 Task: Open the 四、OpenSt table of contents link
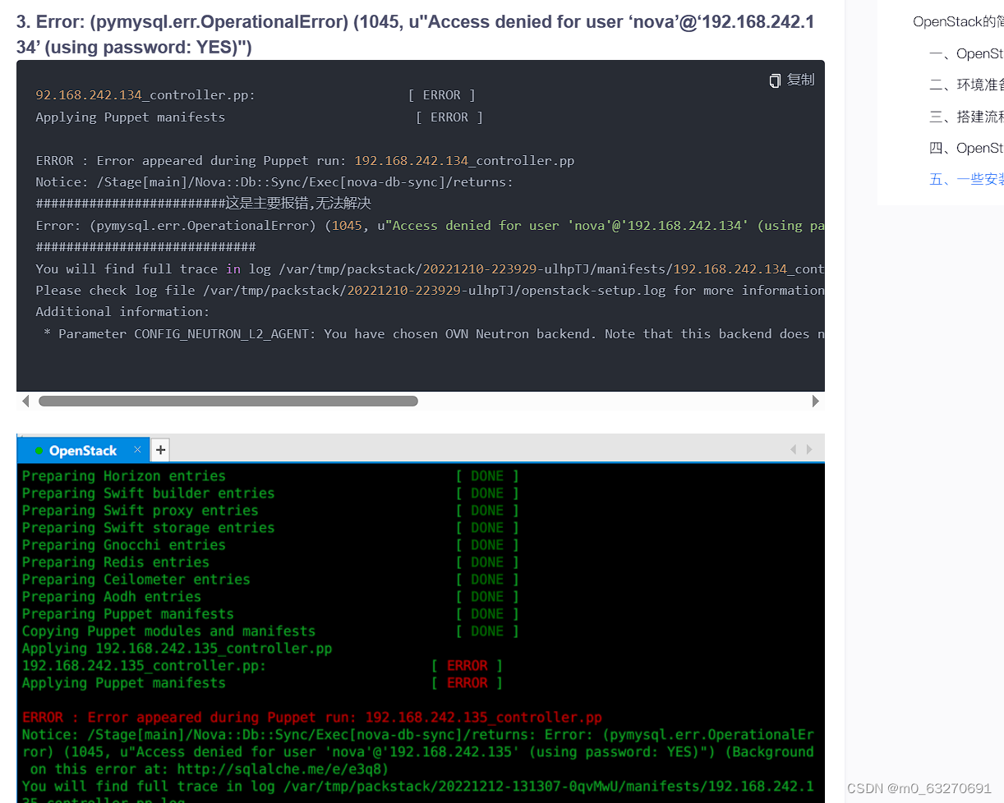click(966, 148)
